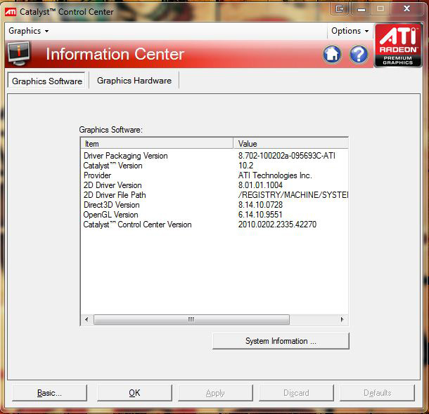Switch to the Graphics Software tab

click(x=47, y=81)
